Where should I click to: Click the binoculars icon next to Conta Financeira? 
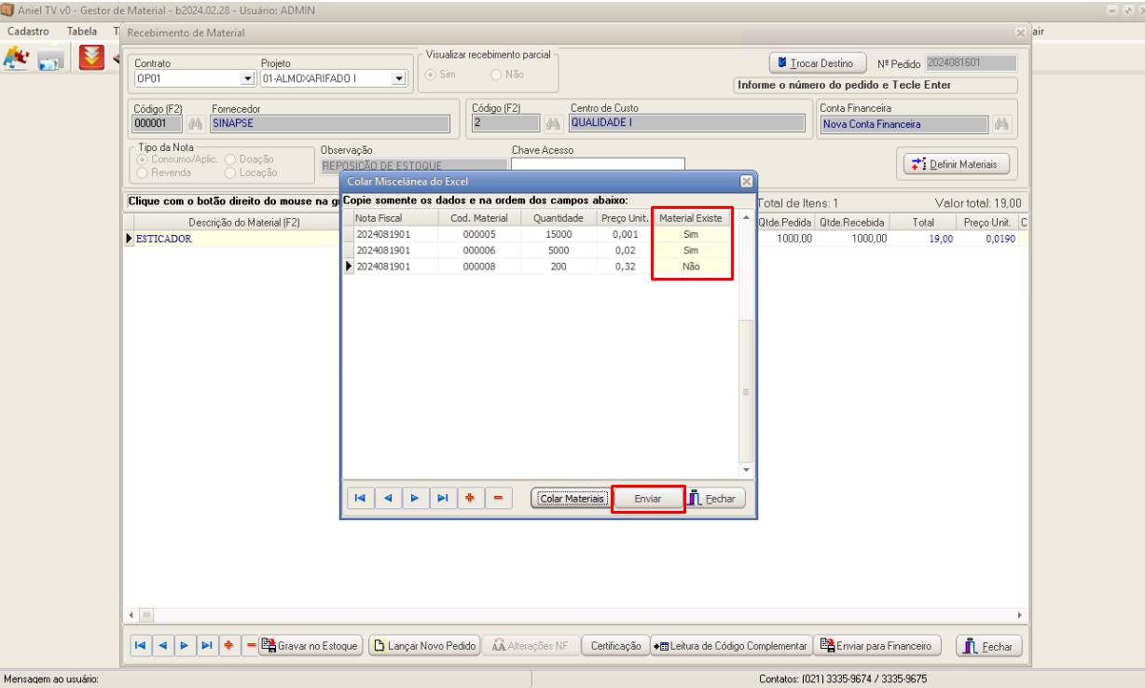(x=1002, y=124)
